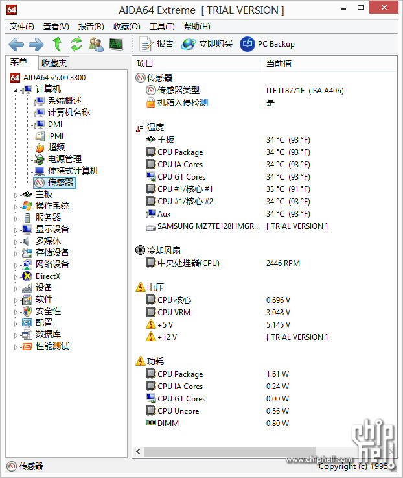Select the CPU VRM voltage row

[x=265, y=312]
